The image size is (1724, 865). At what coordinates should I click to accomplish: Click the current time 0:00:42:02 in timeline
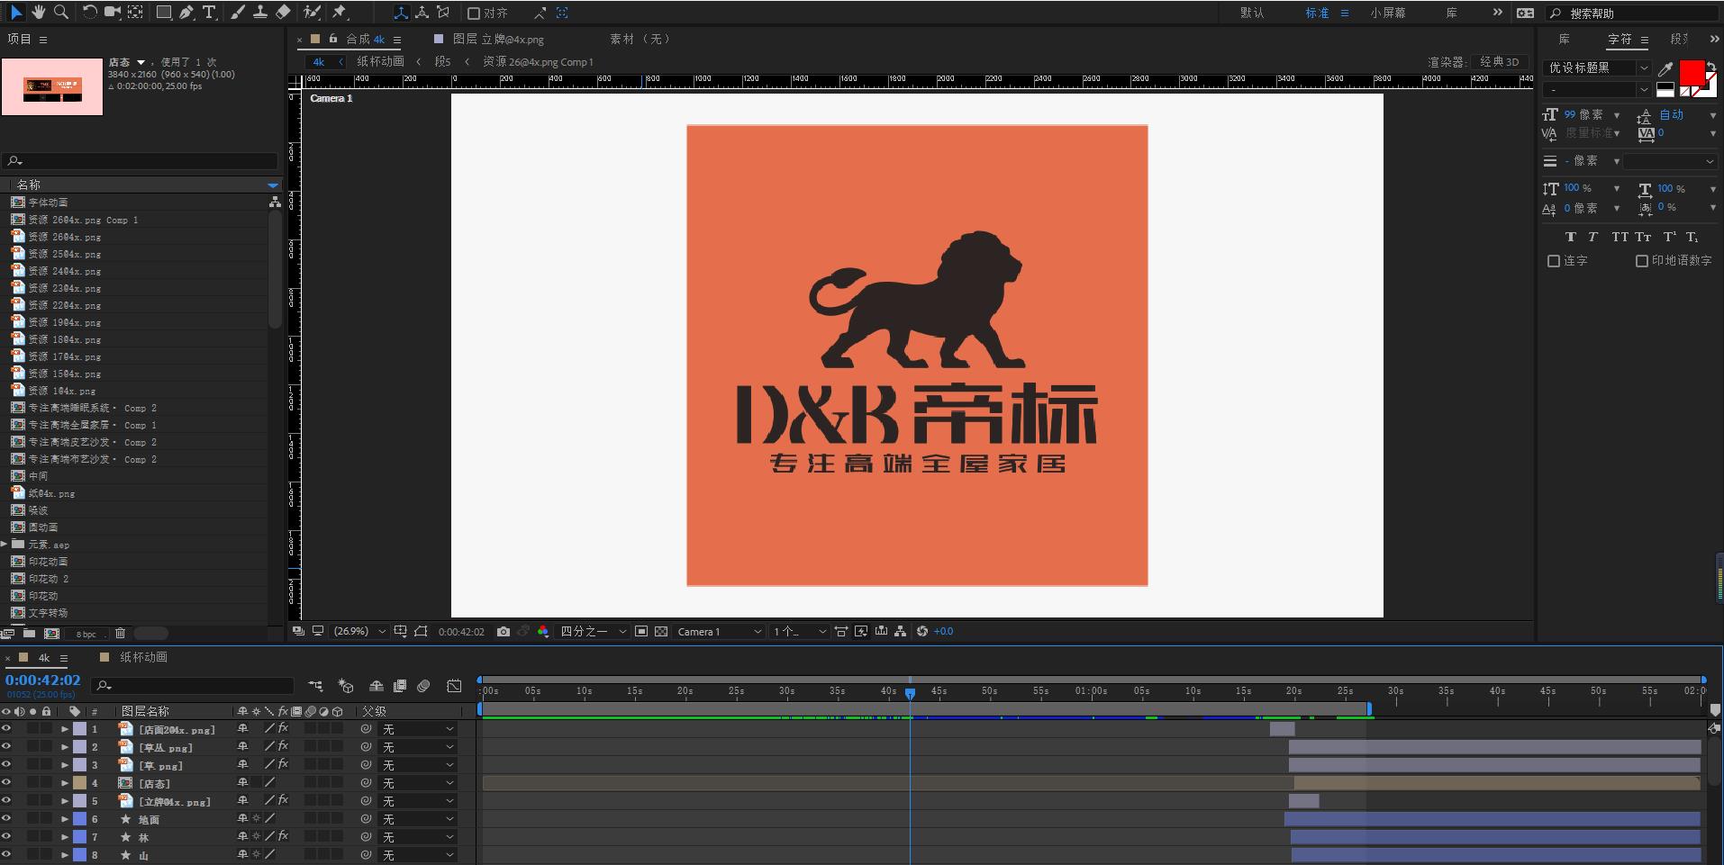(x=43, y=680)
